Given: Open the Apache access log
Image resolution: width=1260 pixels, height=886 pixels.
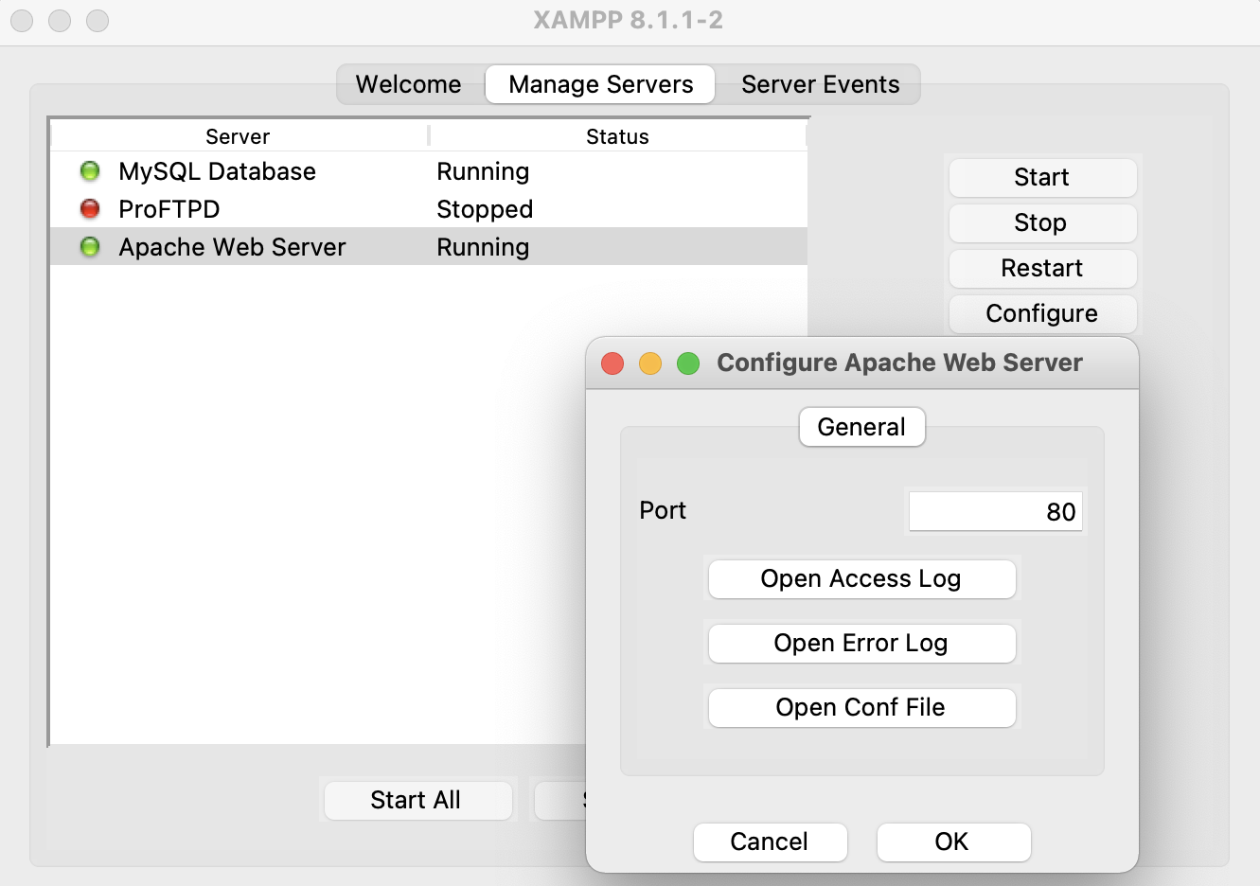Looking at the screenshot, I should pyautogui.click(x=861, y=578).
